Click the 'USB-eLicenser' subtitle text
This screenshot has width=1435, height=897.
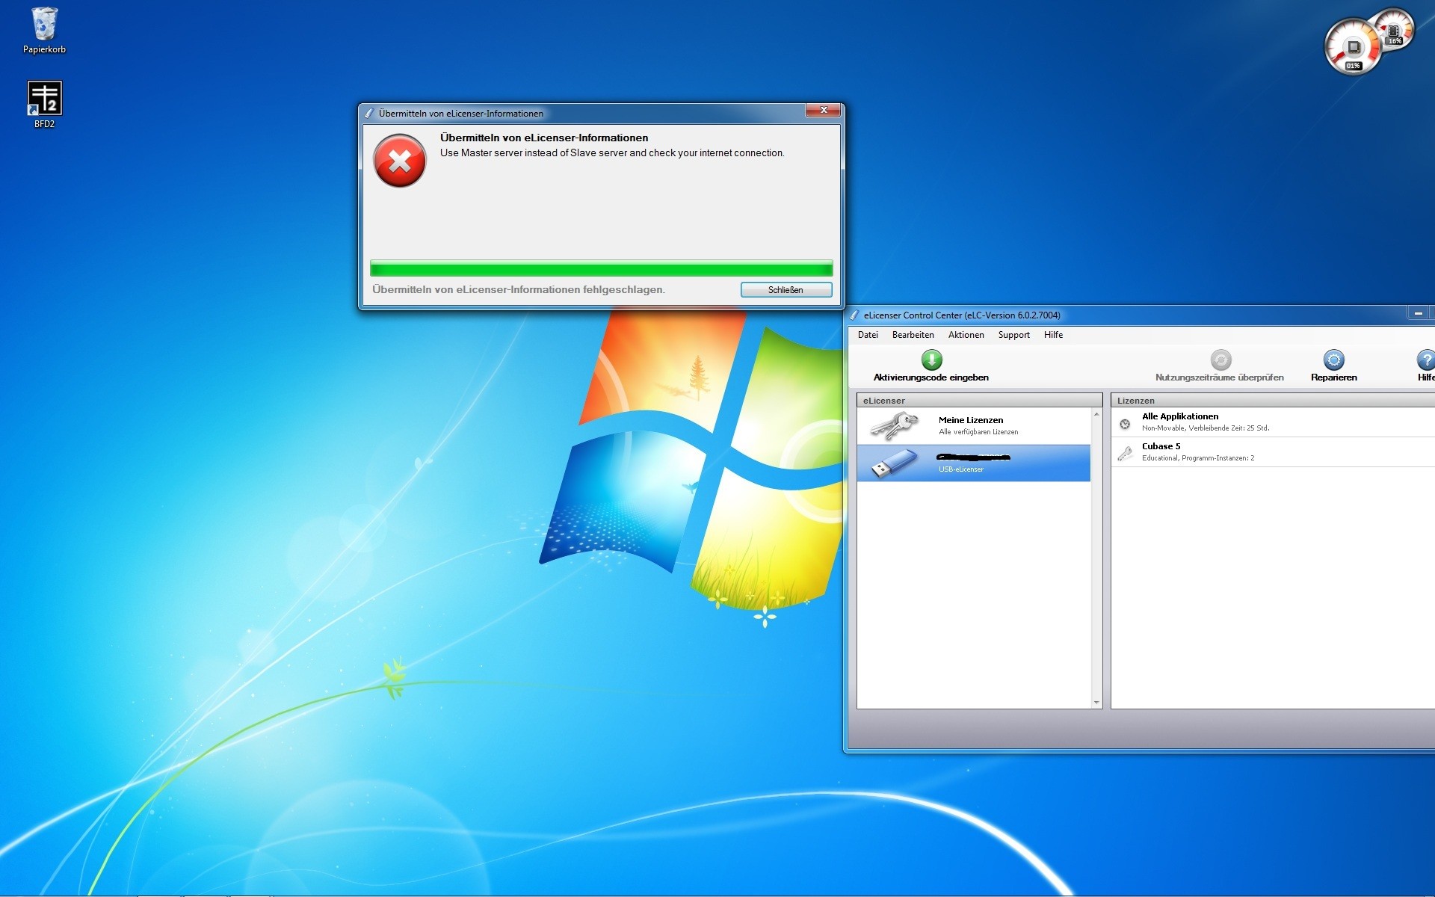click(961, 469)
